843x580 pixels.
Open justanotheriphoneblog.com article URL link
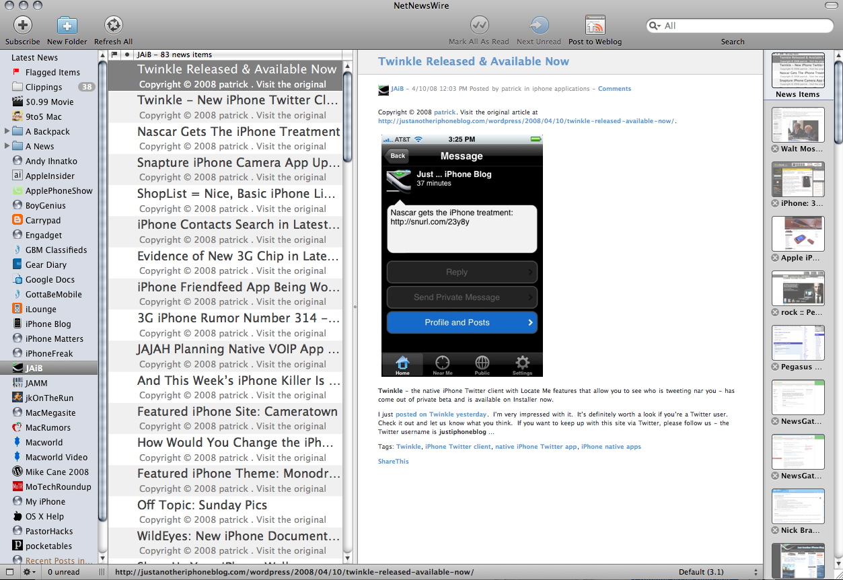coord(526,121)
